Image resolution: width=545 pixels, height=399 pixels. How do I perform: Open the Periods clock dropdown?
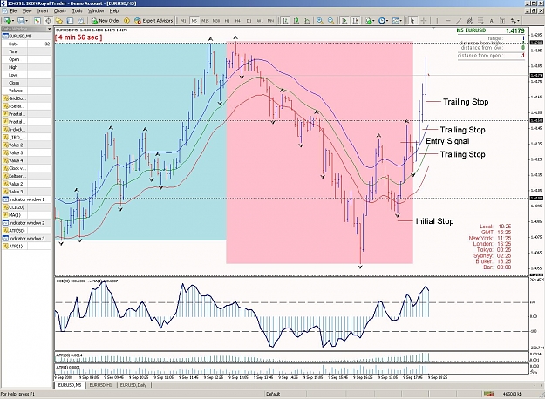click(x=383, y=21)
